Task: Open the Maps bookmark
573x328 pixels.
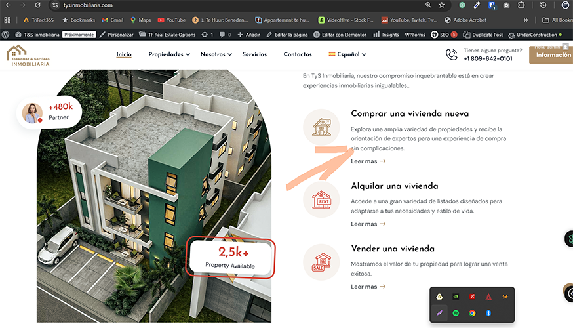Action: point(141,20)
